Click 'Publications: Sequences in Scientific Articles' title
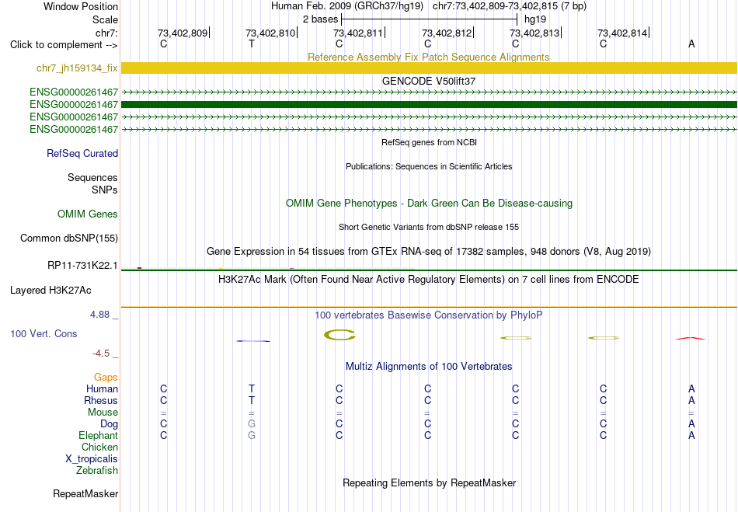Image resolution: width=738 pixels, height=512 pixels. (x=429, y=166)
